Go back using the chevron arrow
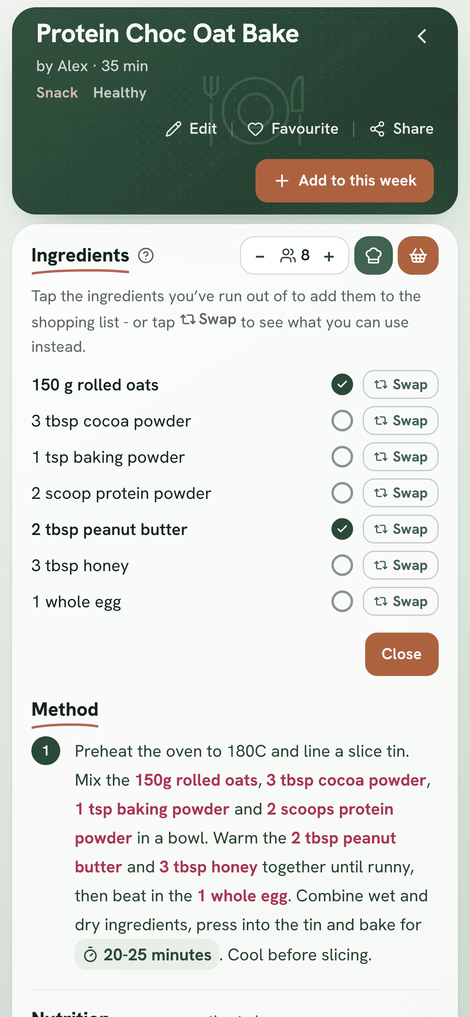This screenshot has width=470, height=1017. pyautogui.click(x=422, y=37)
